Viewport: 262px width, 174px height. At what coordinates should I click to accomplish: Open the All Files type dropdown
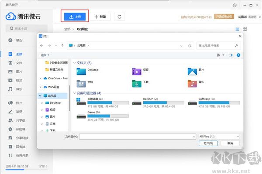219,136
